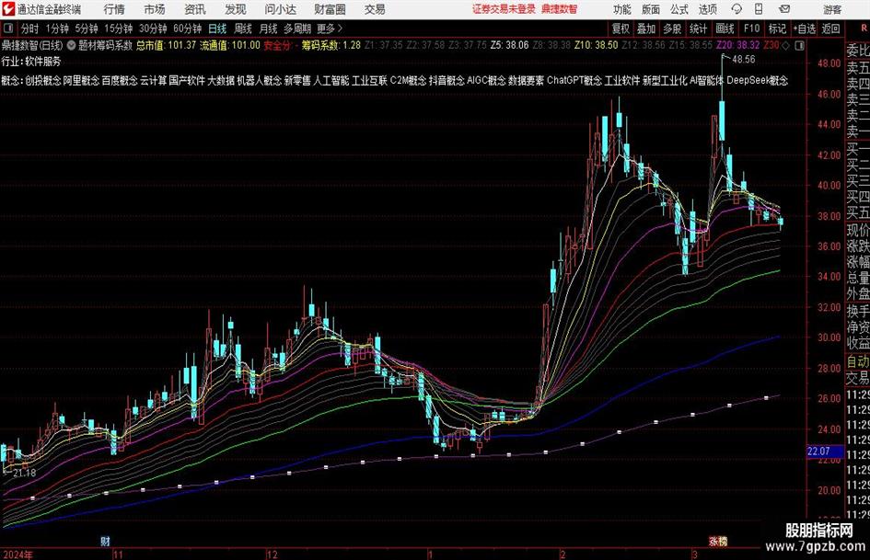Viewport: 870px width, 560px height.
Task: Click the mobile phone icon
Action: pyautogui.click(x=759, y=9)
